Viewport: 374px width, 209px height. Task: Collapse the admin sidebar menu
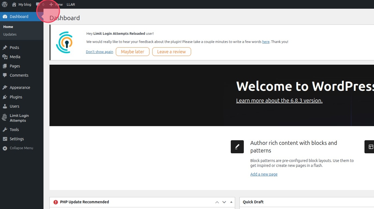18,148
